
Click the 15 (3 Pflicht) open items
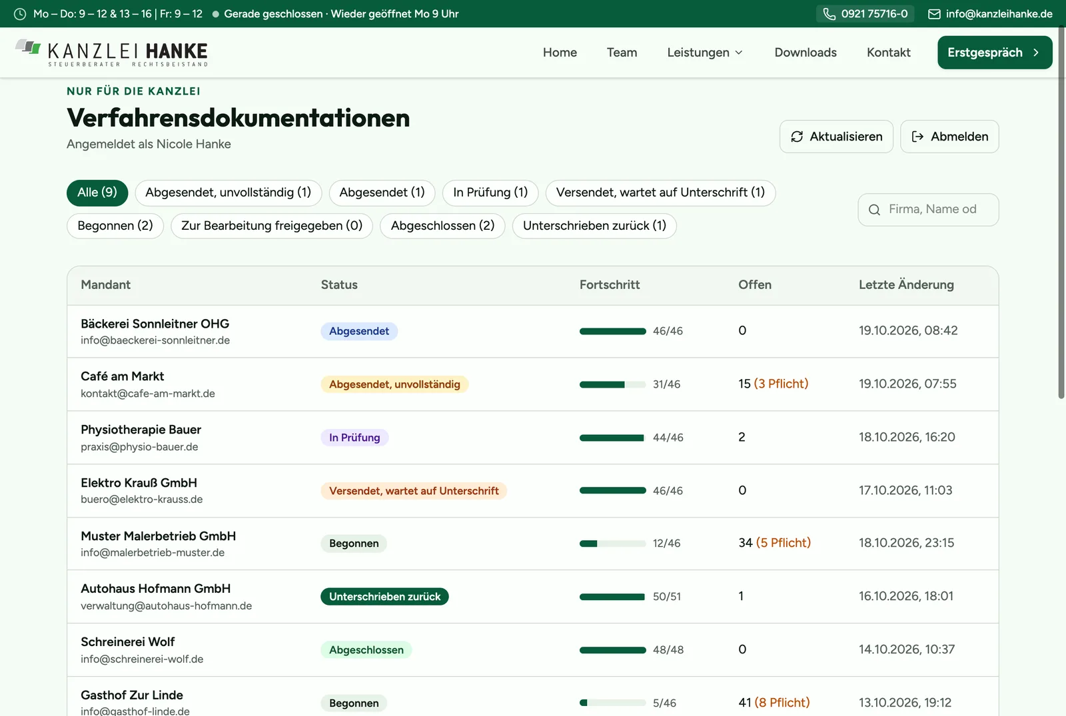click(773, 384)
